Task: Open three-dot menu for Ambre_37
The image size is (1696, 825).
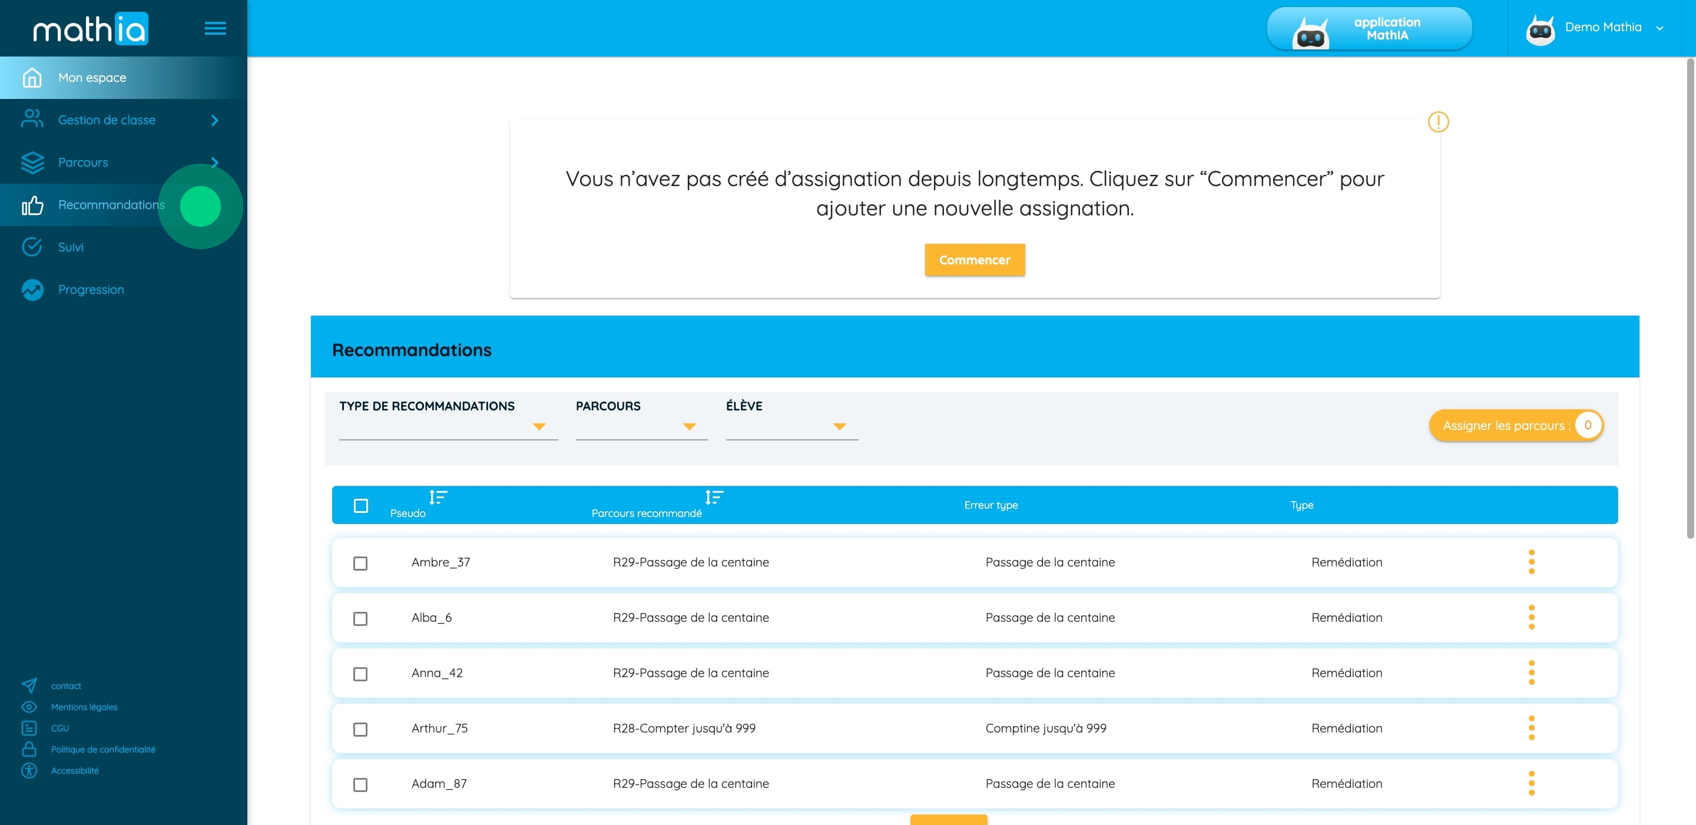Action: (1531, 562)
